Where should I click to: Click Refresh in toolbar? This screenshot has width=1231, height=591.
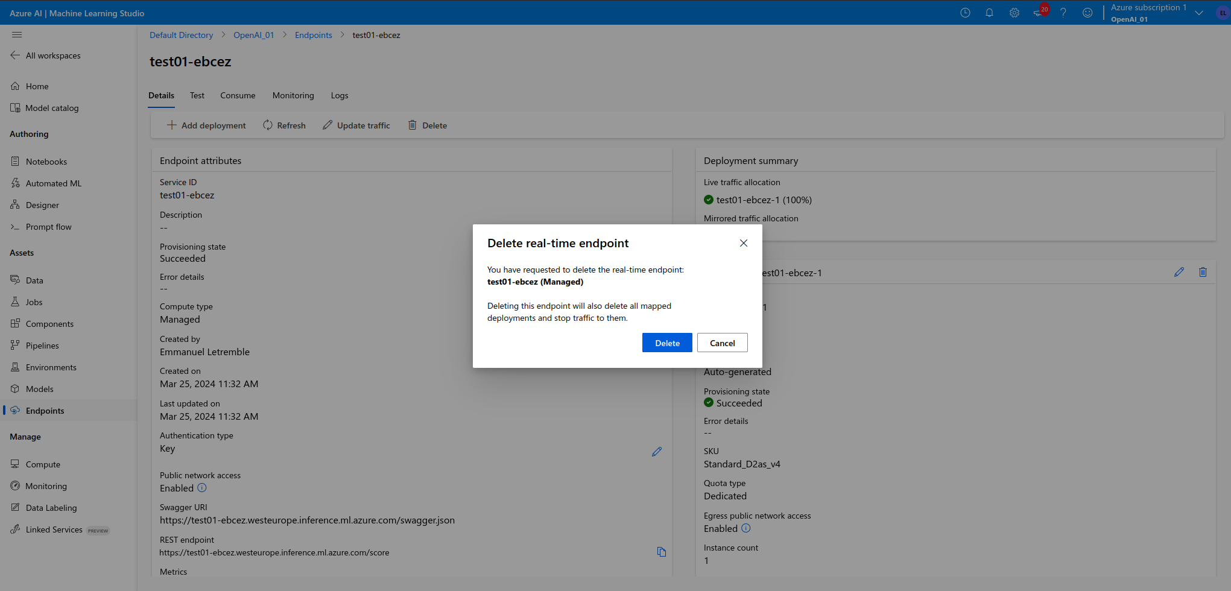point(284,125)
